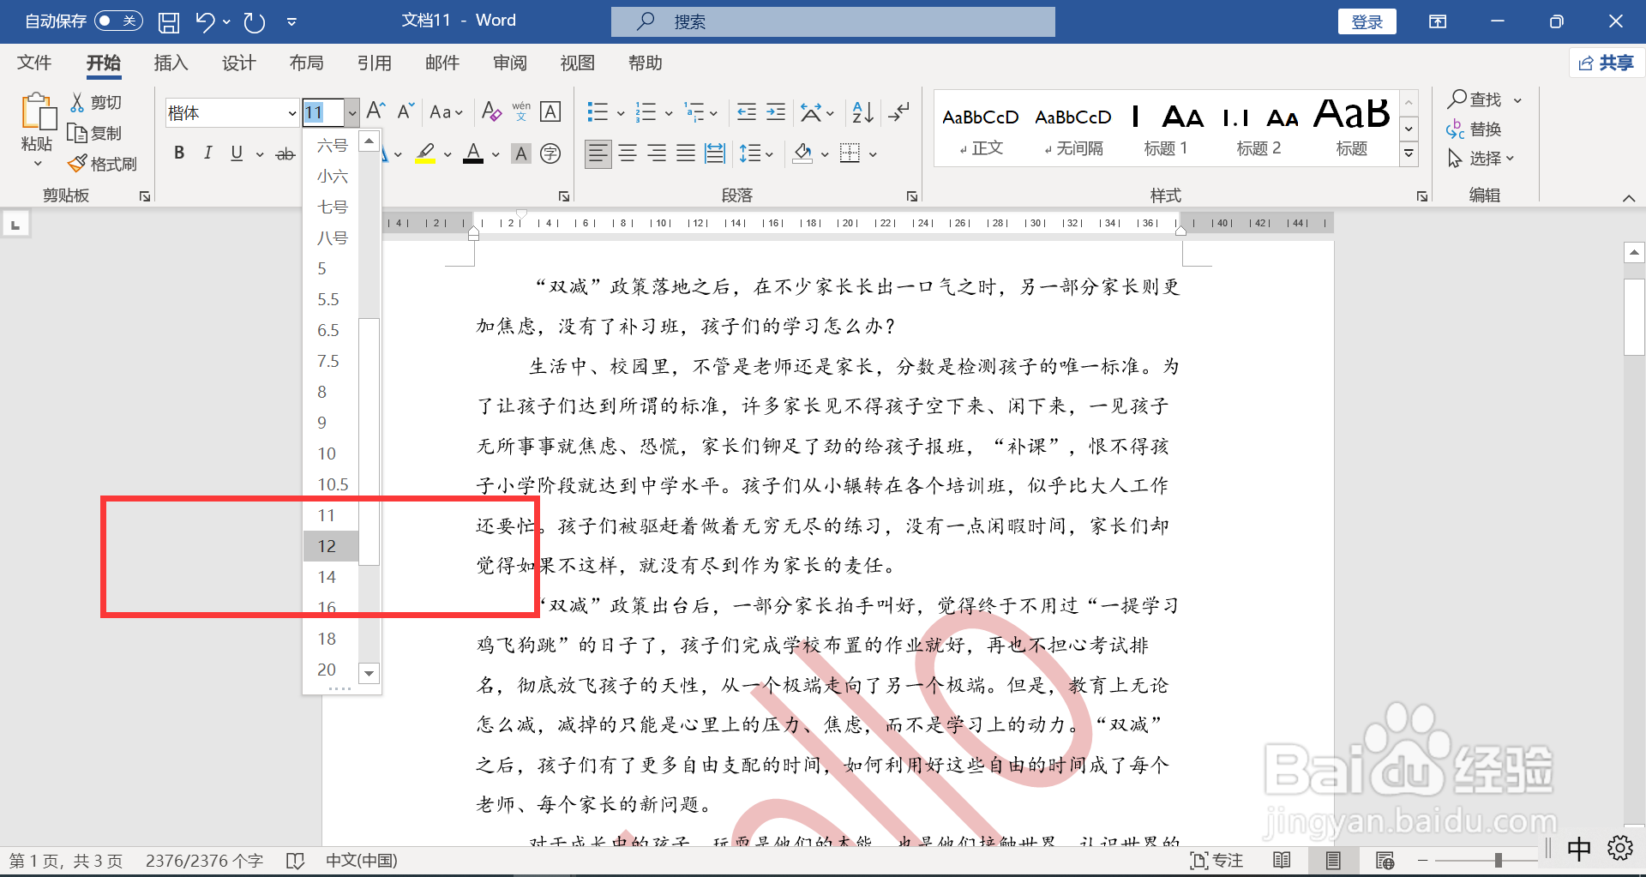Toggle Underline formatting
The width and height of the screenshot is (1646, 877).
(237, 153)
